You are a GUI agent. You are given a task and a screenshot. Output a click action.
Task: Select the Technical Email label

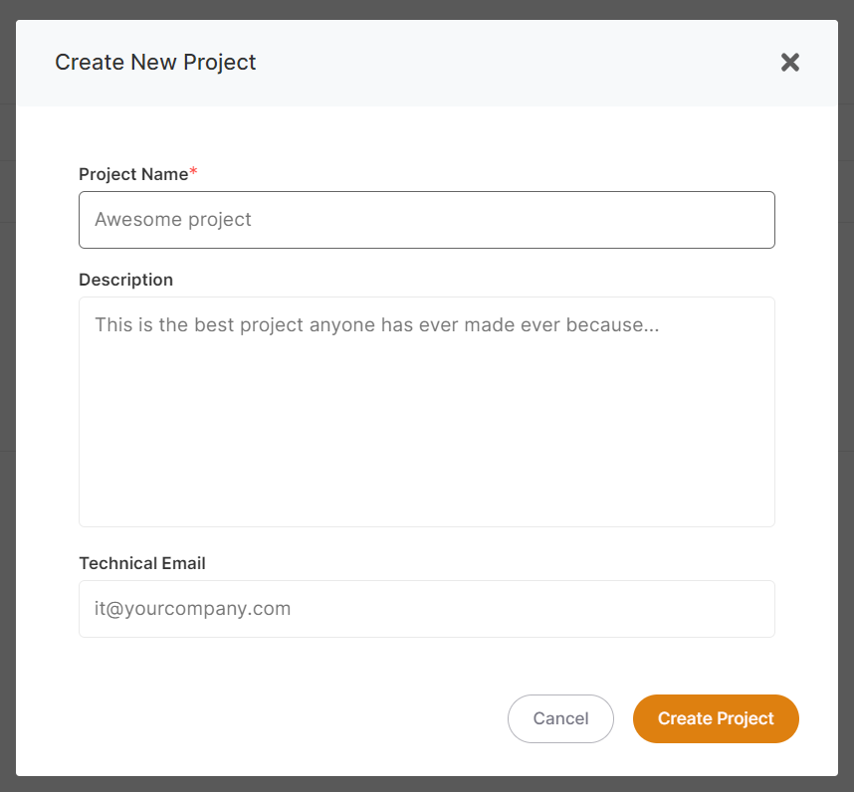click(x=141, y=563)
